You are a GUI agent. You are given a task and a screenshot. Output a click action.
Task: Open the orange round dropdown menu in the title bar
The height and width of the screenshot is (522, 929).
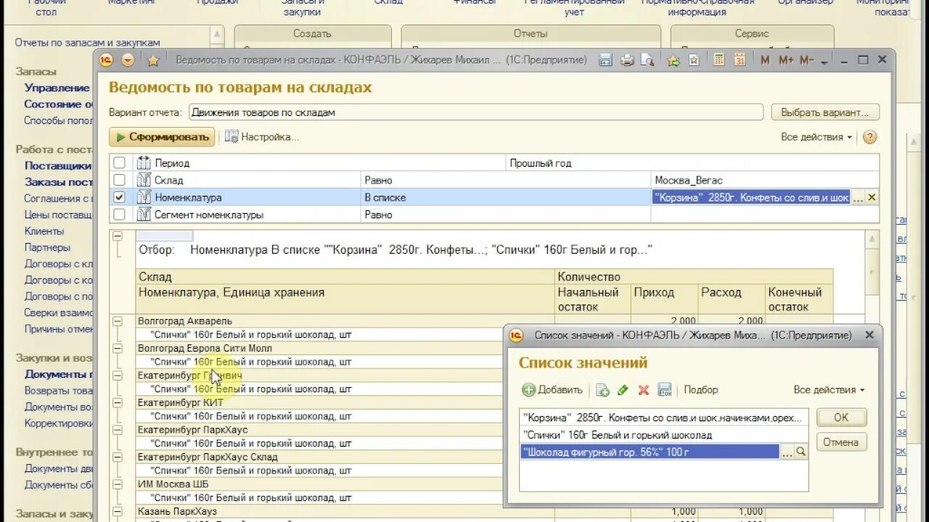point(128,61)
